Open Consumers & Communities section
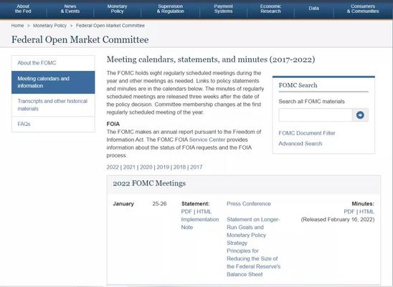Image resolution: width=393 pixels, height=287 pixels. (x=363, y=9)
